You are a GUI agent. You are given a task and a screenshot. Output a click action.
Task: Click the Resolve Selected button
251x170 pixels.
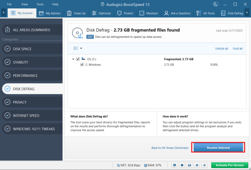[218, 148]
